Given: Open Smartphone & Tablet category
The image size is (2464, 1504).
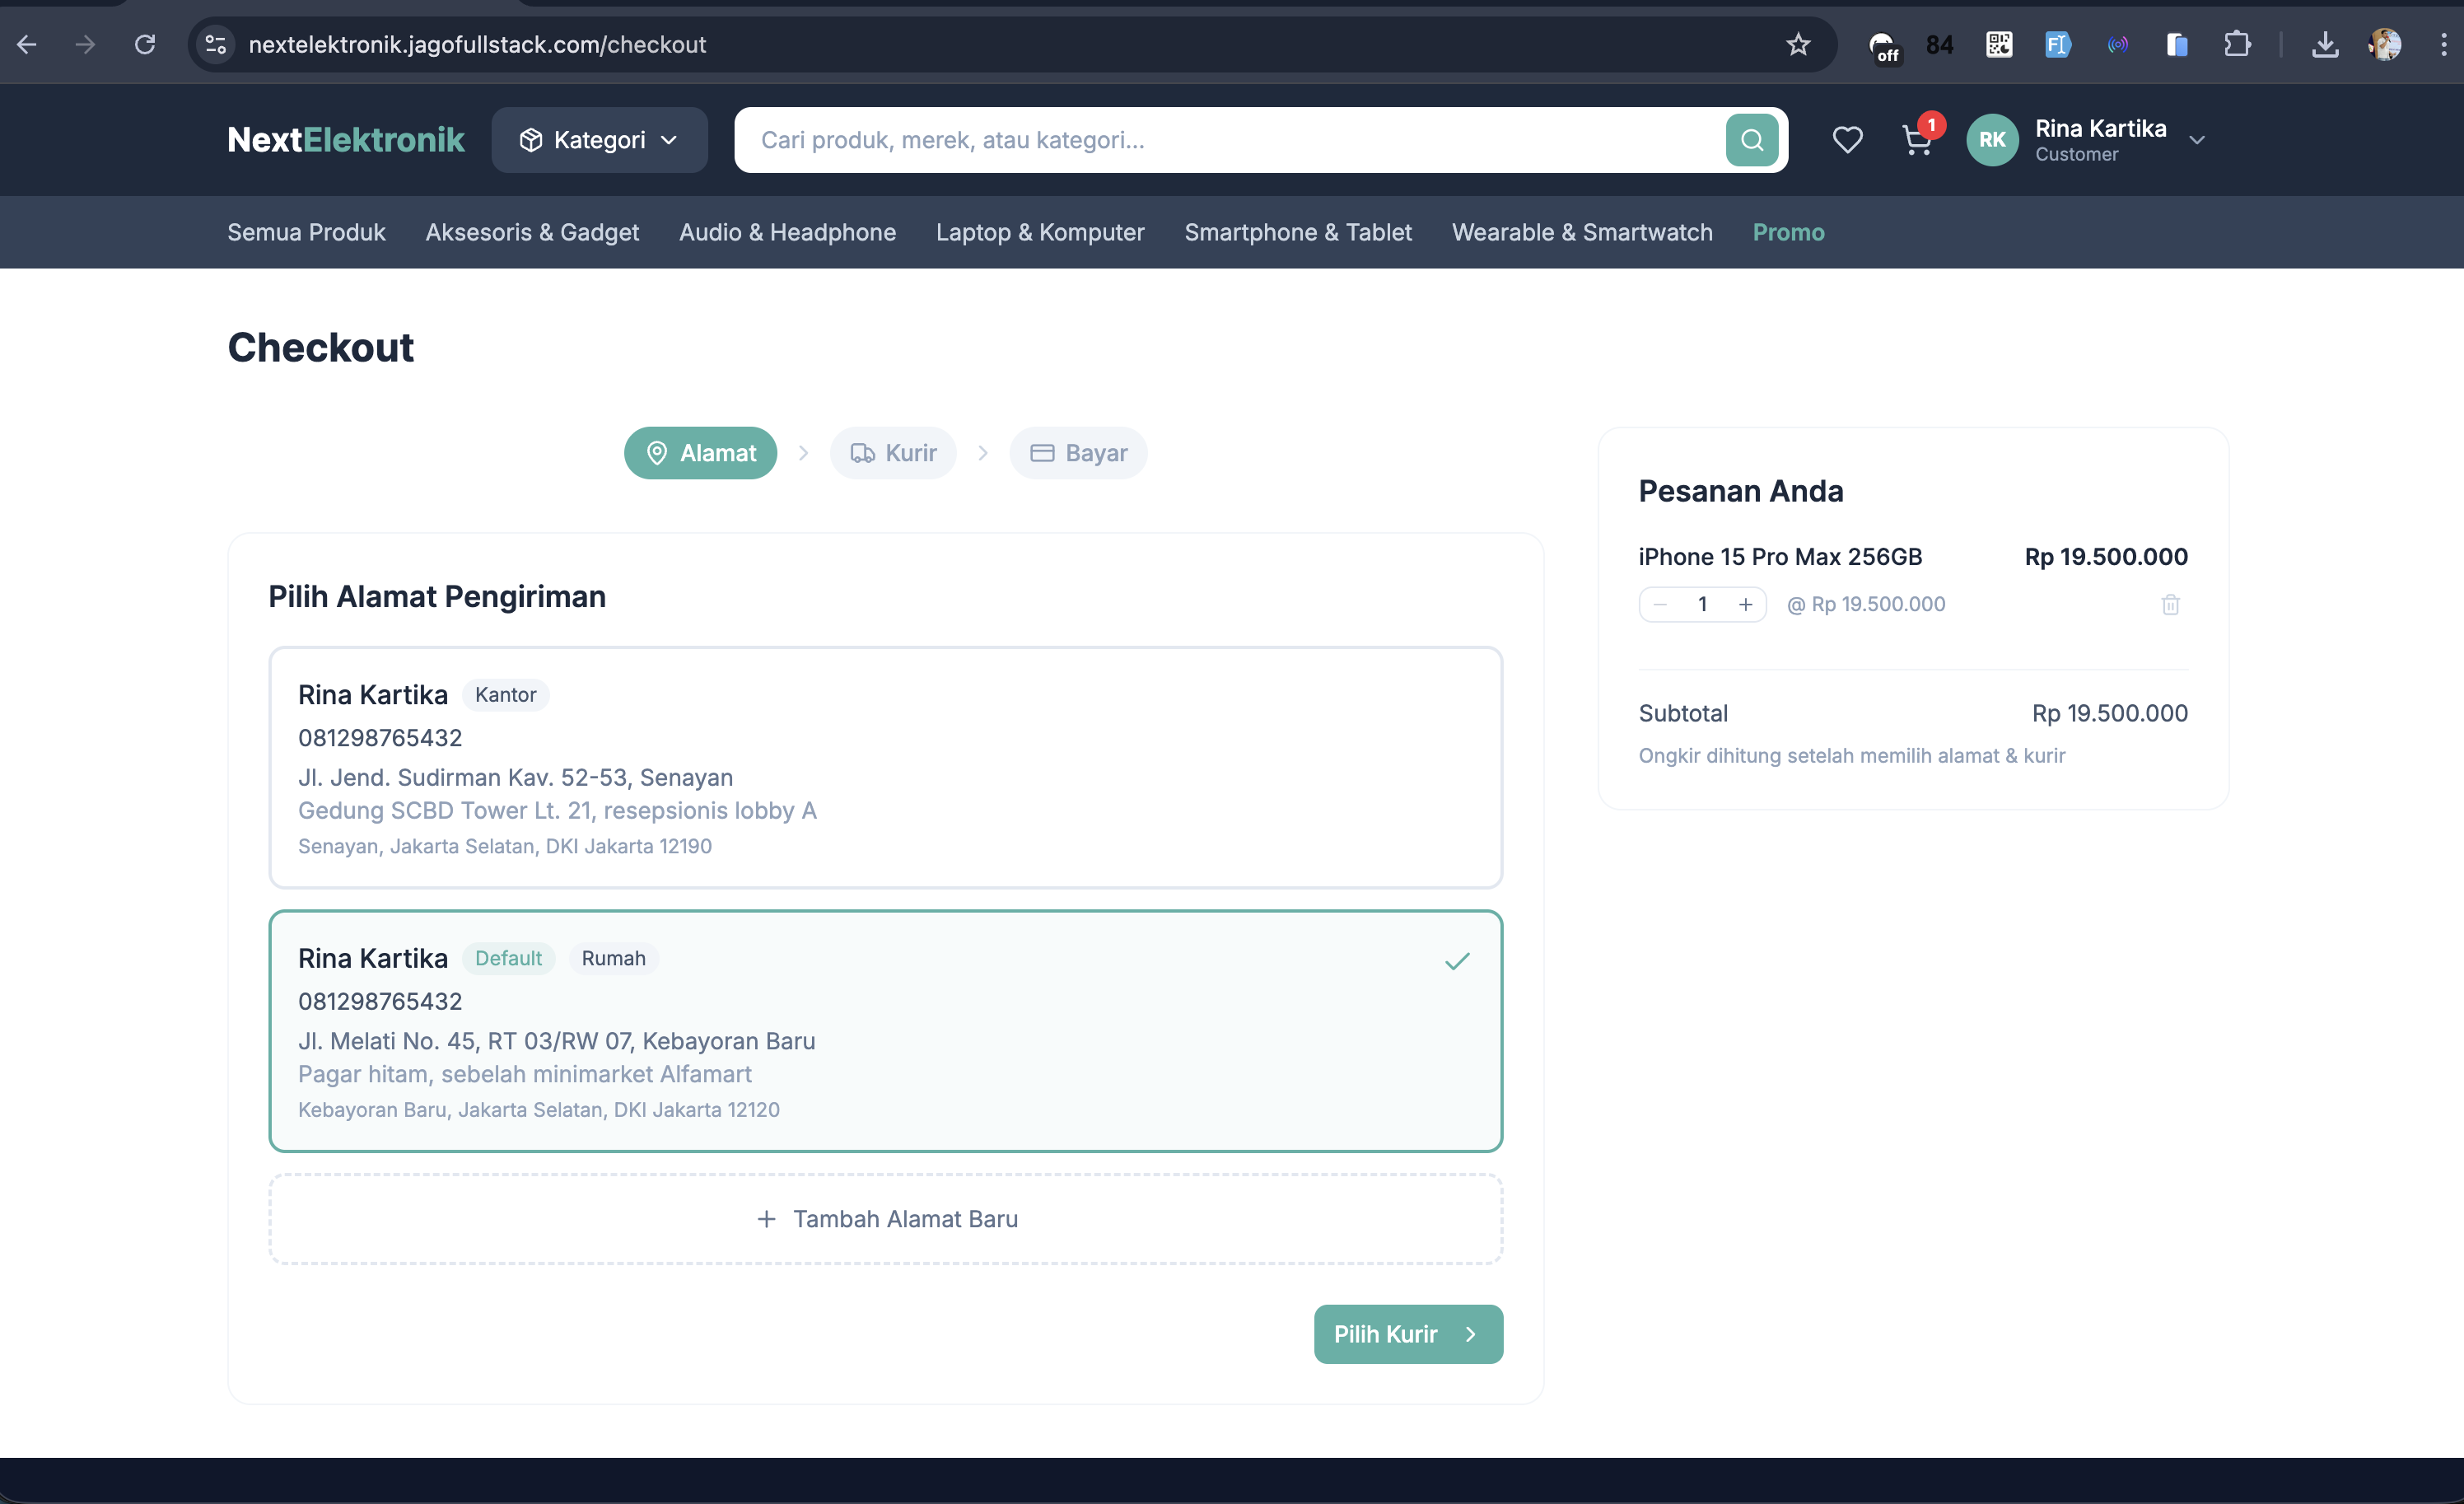Looking at the screenshot, I should click(1298, 232).
